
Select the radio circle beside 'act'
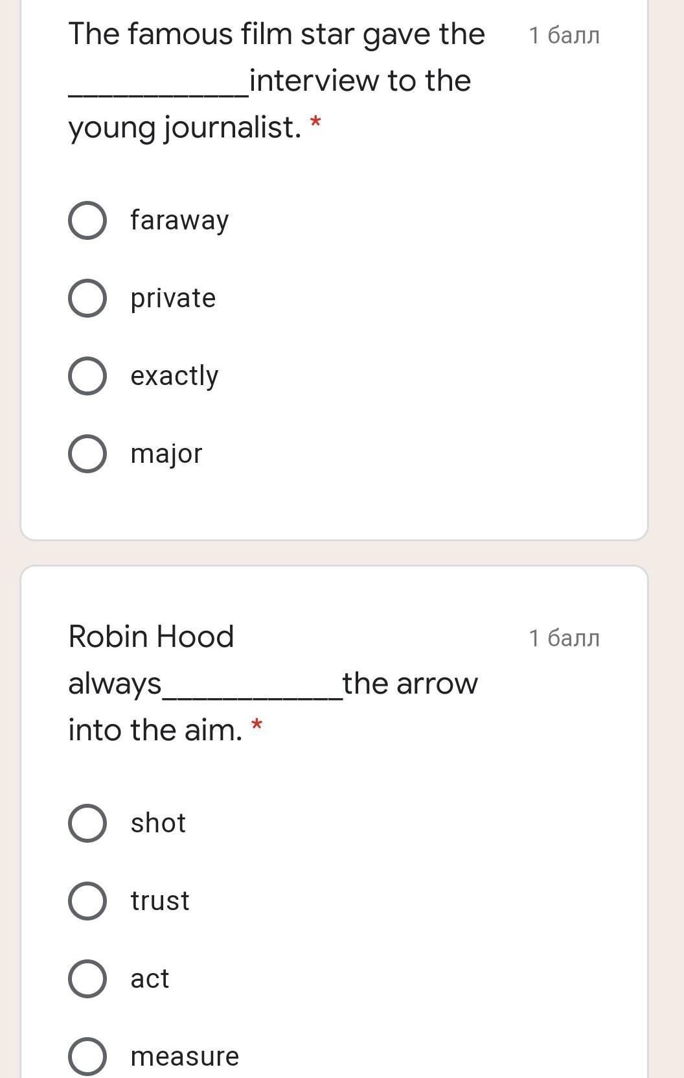[87, 979]
